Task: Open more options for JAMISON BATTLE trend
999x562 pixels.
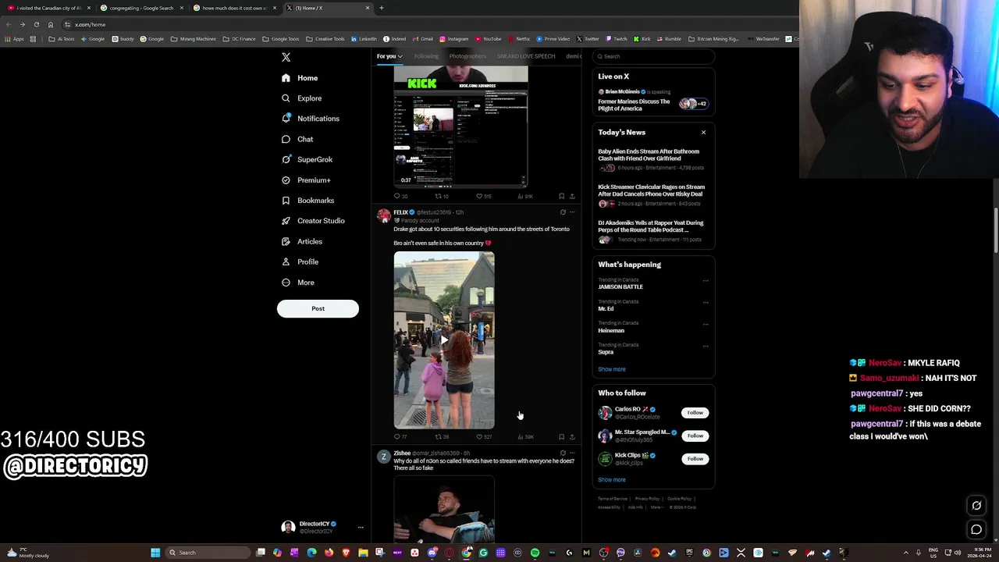Action: coord(706,281)
